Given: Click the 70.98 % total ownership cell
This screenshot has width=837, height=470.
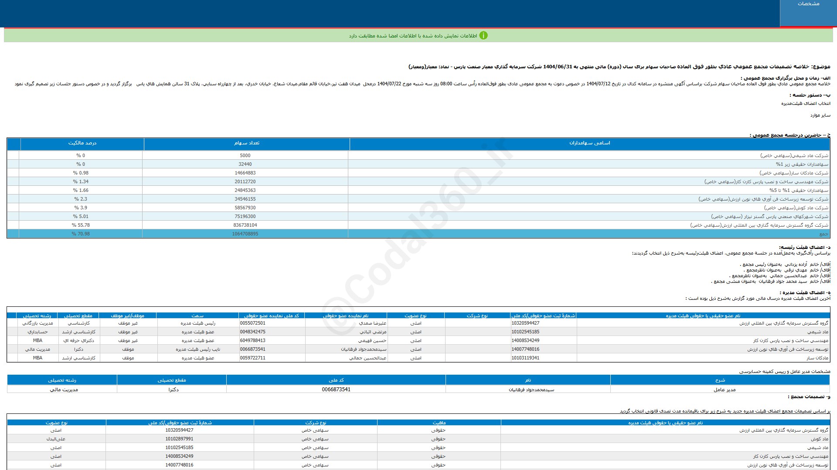Looking at the screenshot, I should click(x=81, y=234).
